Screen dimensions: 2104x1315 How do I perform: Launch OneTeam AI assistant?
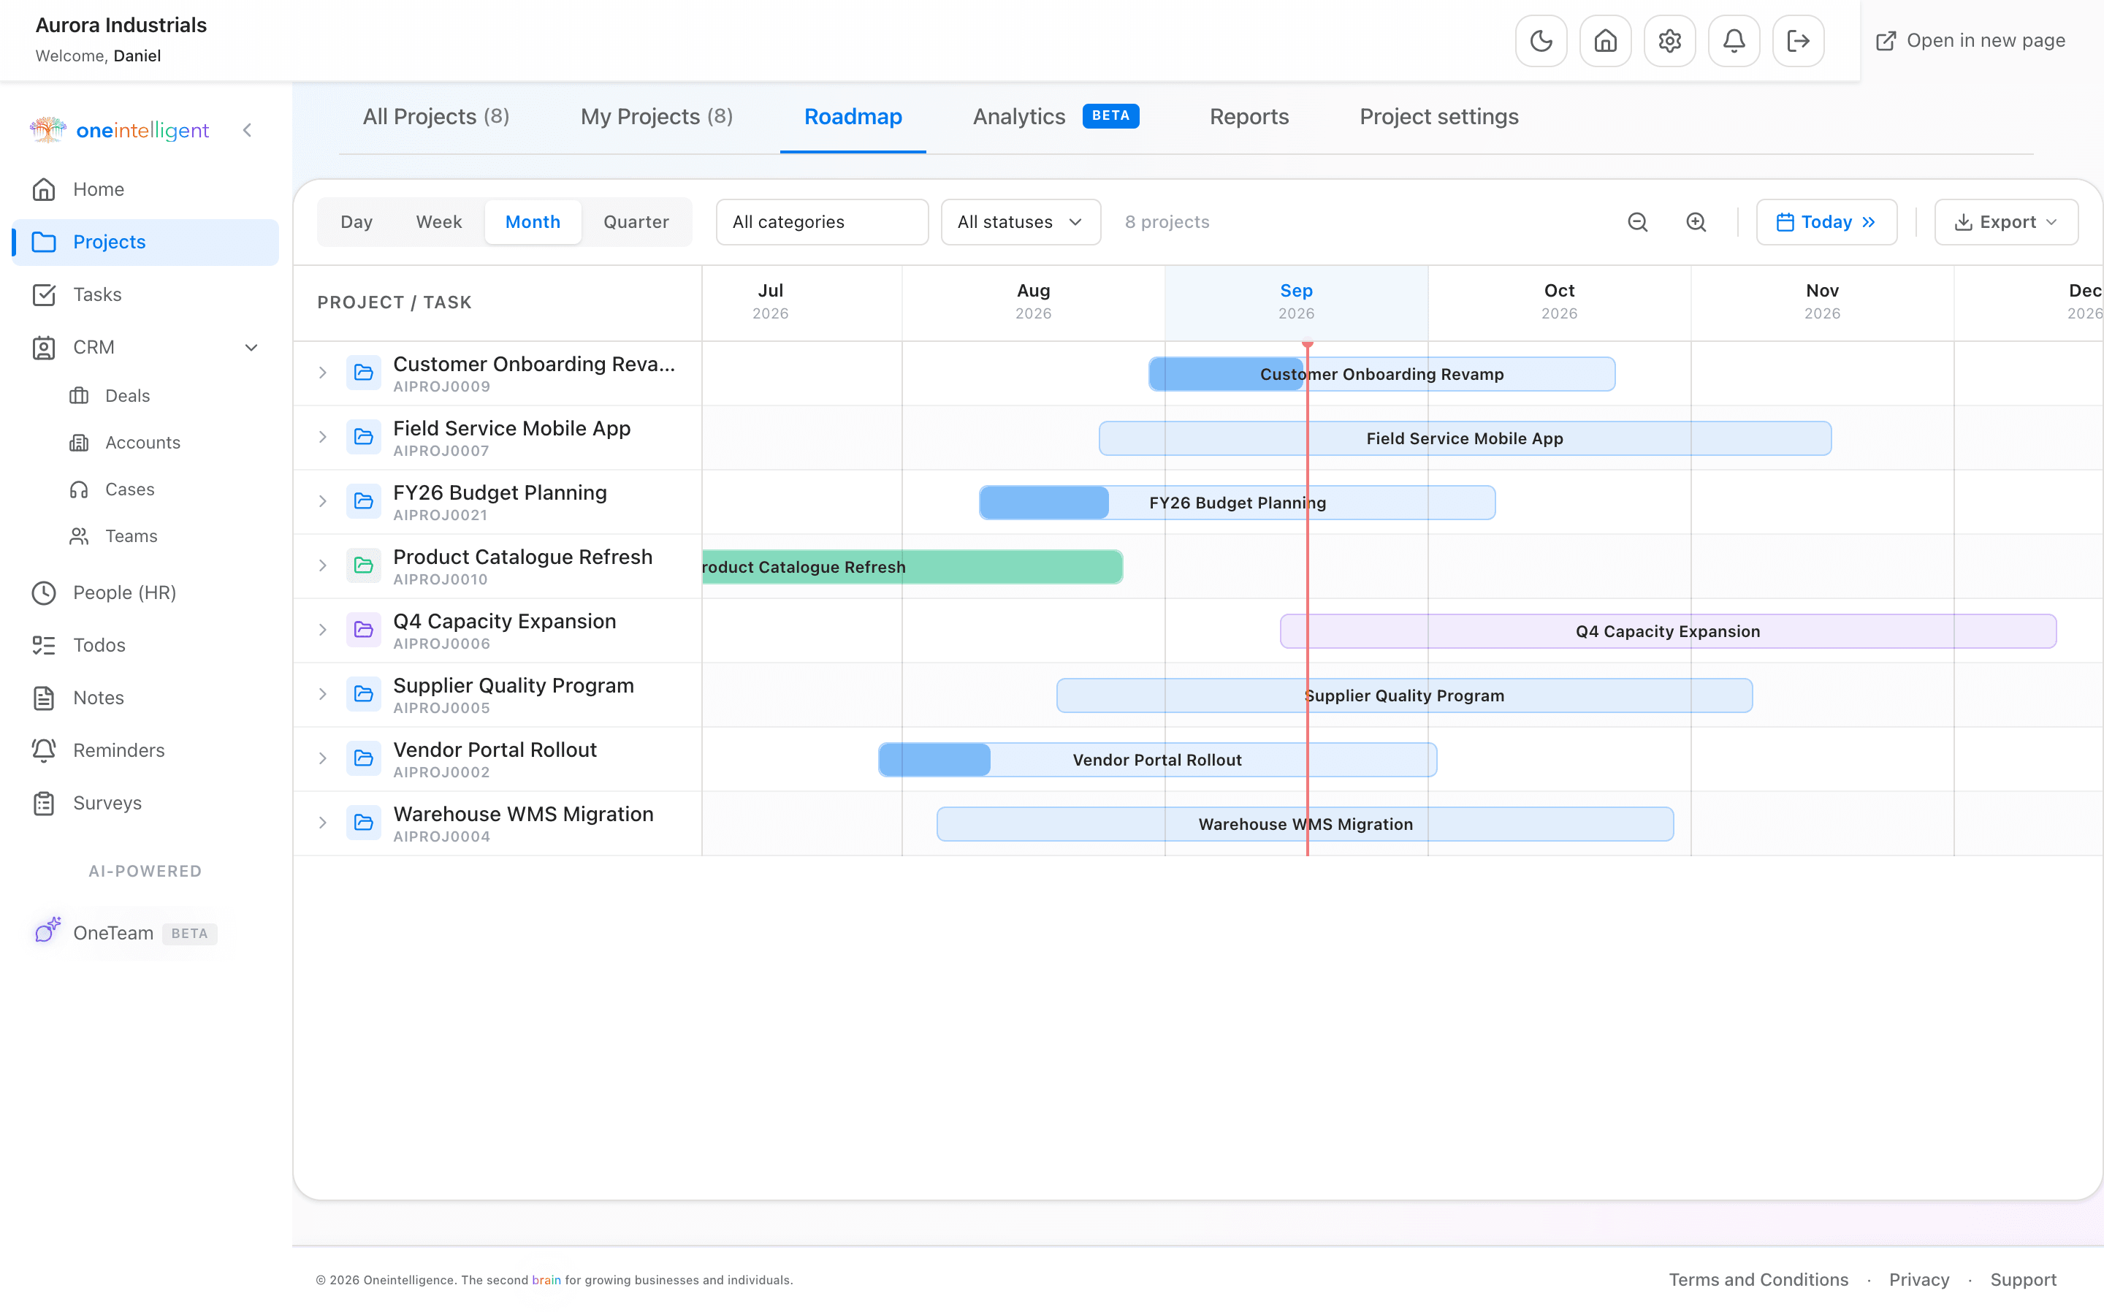pyautogui.click(x=125, y=933)
